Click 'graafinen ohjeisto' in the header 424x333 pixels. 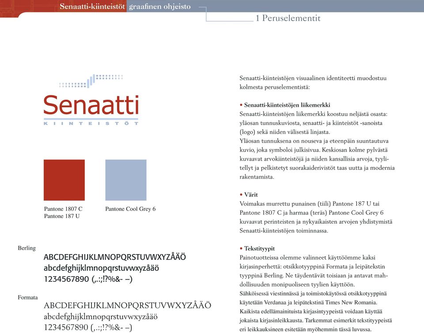160,7
